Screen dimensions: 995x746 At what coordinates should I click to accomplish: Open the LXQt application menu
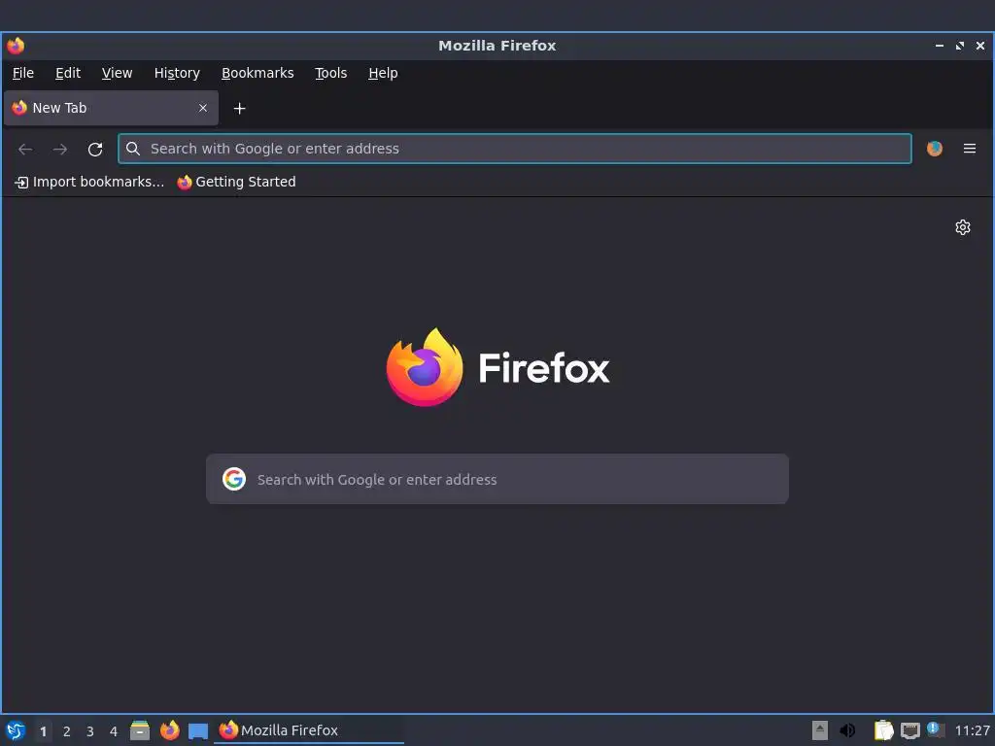(x=16, y=730)
